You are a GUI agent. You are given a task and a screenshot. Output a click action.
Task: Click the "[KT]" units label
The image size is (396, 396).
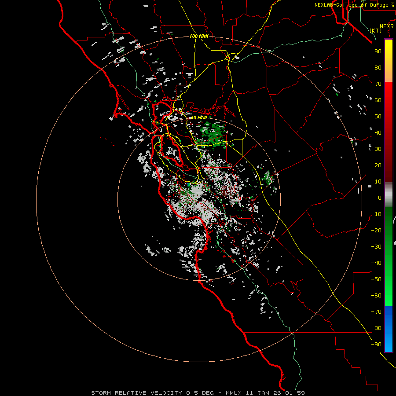(376, 30)
